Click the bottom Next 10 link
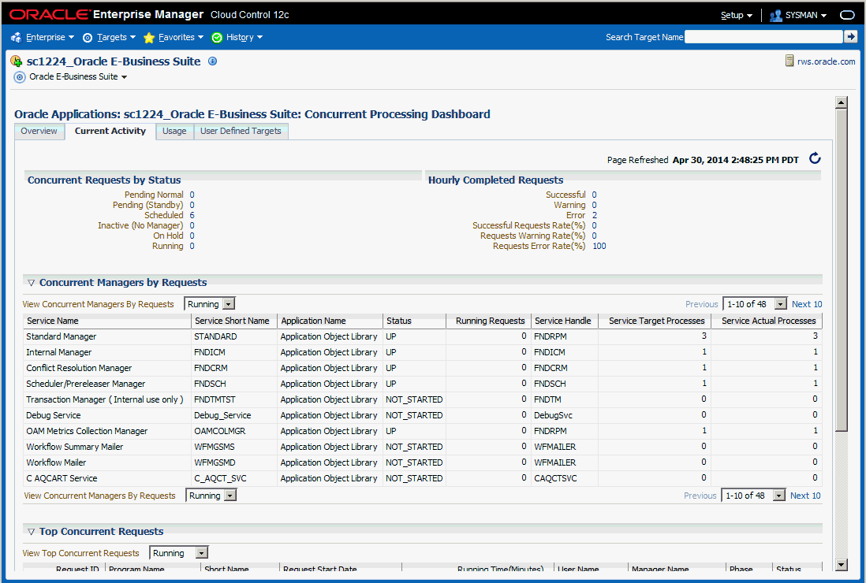 click(x=804, y=496)
